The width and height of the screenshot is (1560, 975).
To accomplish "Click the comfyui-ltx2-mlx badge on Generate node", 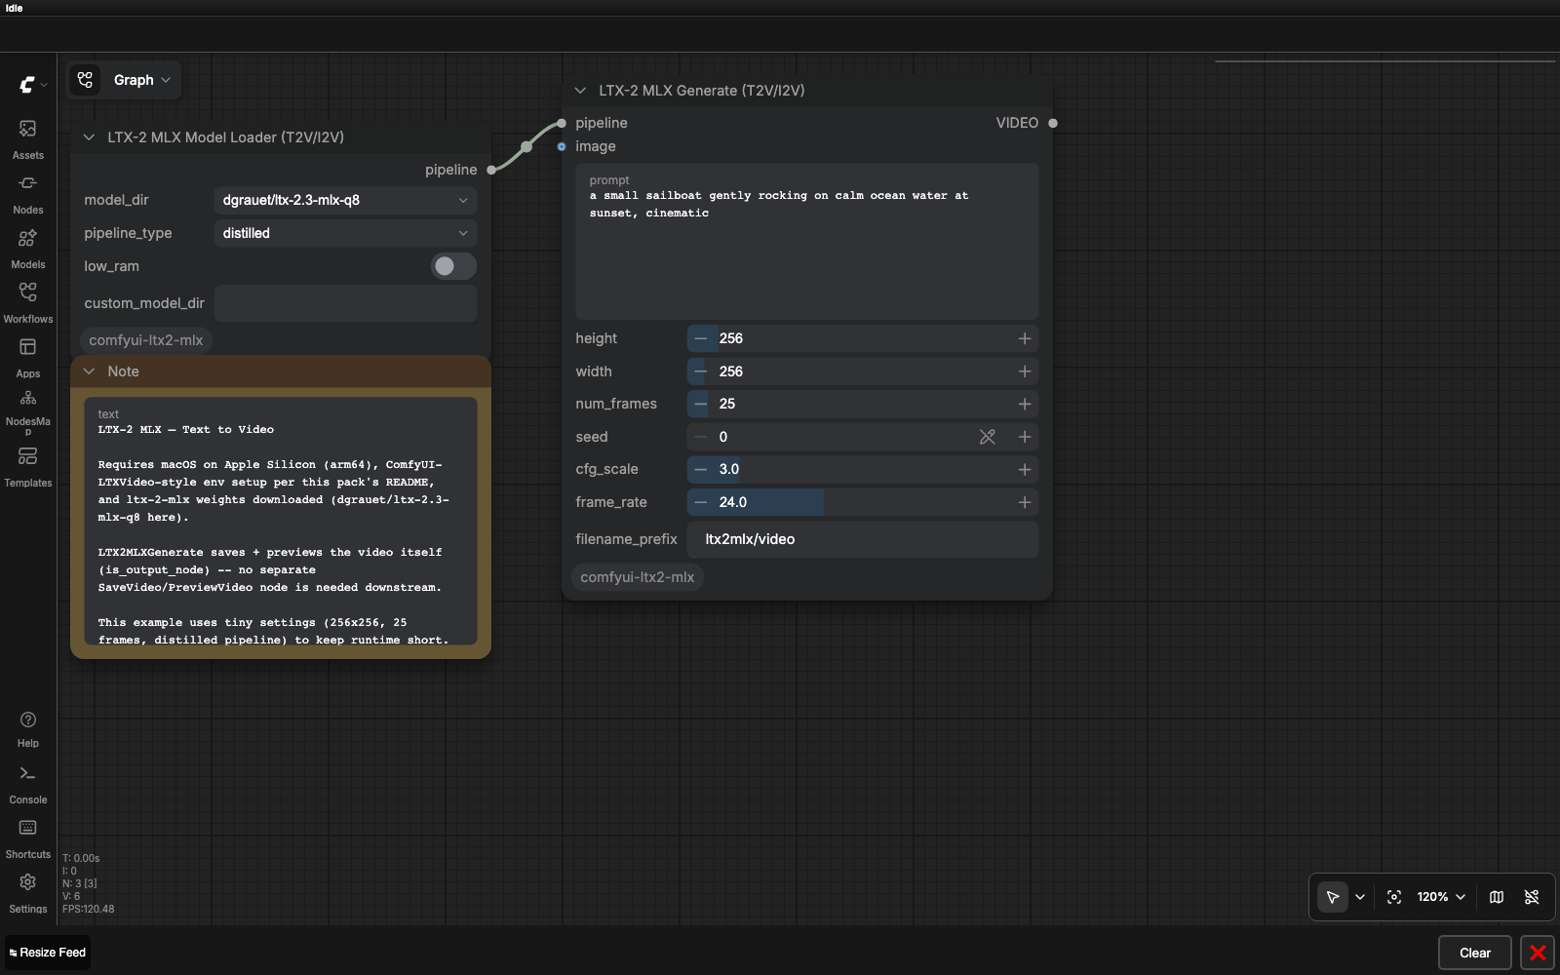I will click(638, 577).
